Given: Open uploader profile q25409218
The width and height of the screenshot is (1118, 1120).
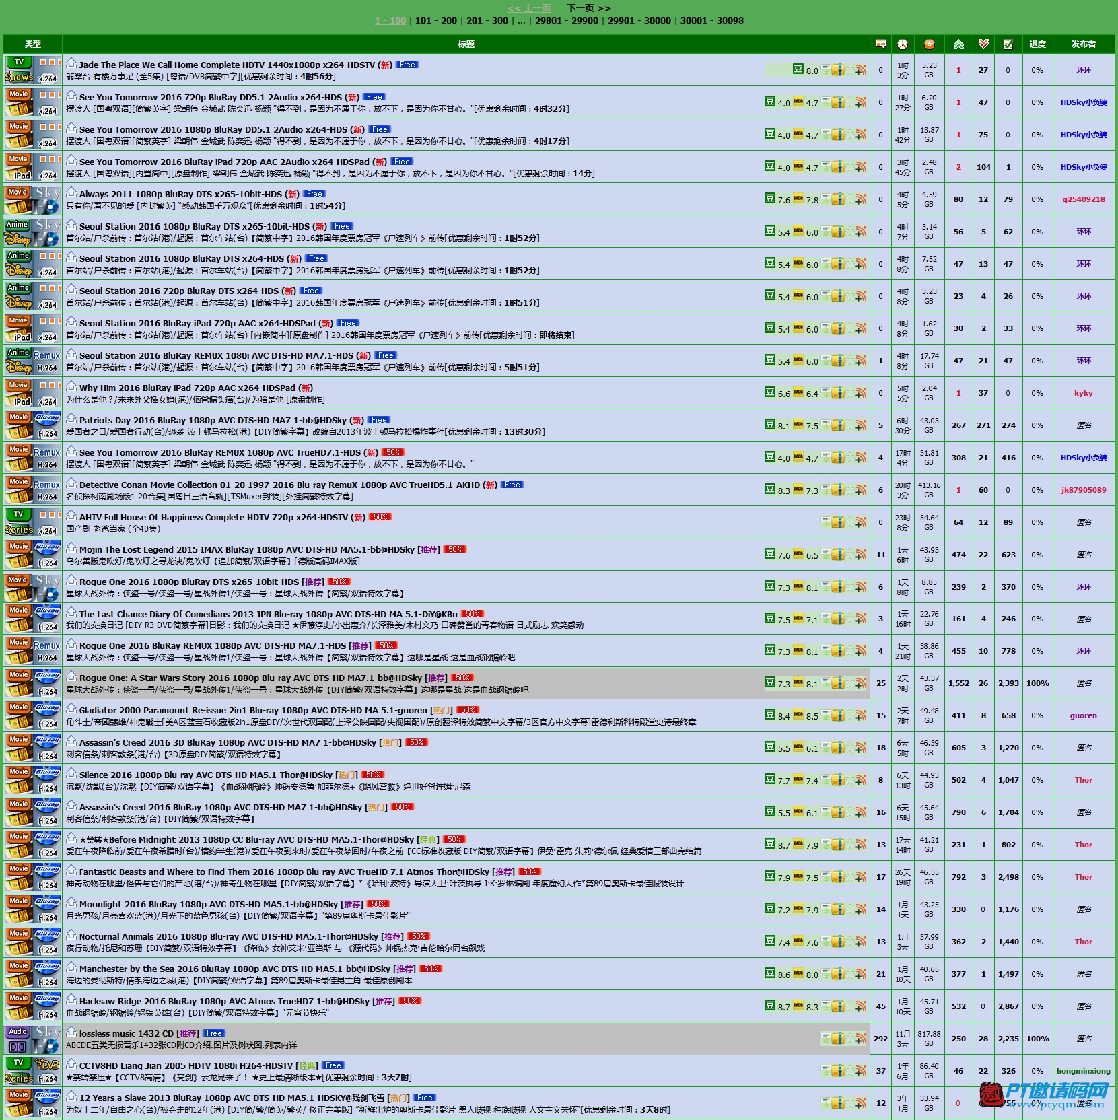Looking at the screenshot, I should (x=1083, y=199).
